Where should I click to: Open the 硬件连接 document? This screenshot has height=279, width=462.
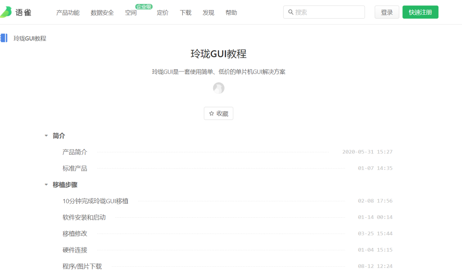(75, 250)
